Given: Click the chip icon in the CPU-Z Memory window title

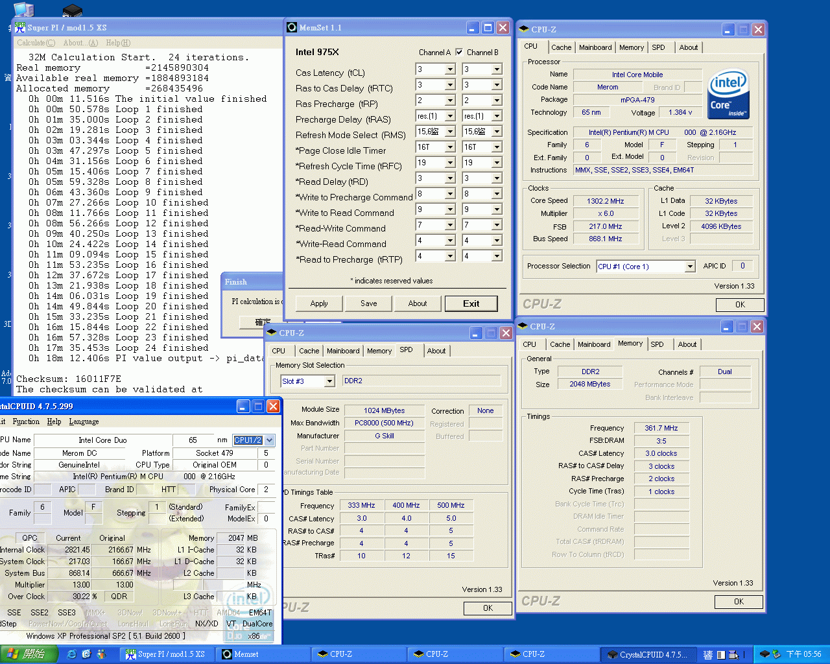Looking at the screenshot, I should [x=523, y=326].
